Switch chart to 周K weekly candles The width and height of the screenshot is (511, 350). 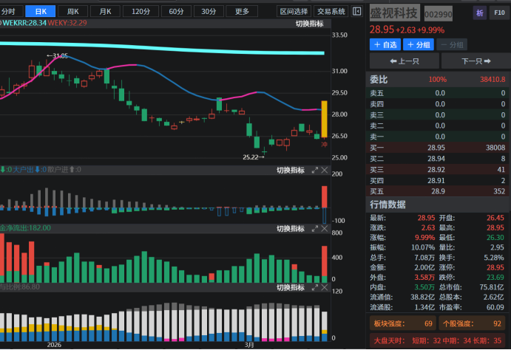[72, 11]
